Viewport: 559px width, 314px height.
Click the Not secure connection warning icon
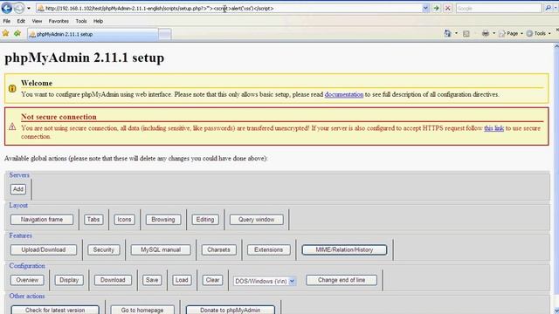coord(12,126)
